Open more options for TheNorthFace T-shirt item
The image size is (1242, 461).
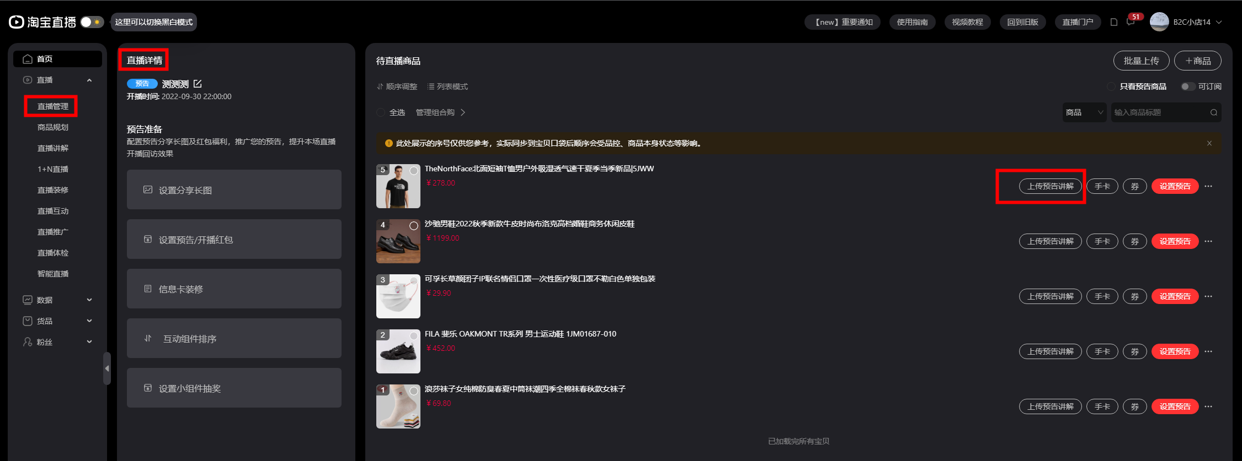pyautogui.click(x=1208, y=186)
